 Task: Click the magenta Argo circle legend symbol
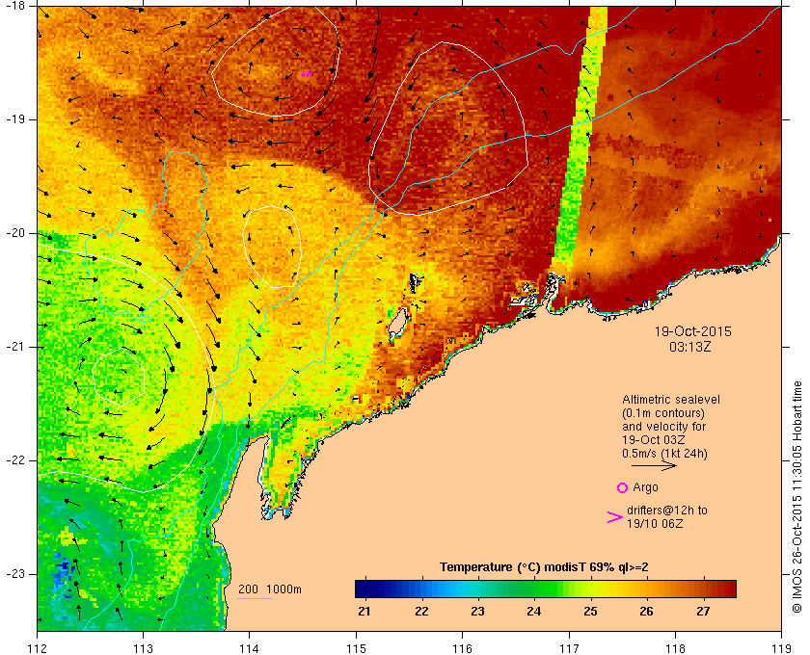pyautogui.click(x=622, y=487)
